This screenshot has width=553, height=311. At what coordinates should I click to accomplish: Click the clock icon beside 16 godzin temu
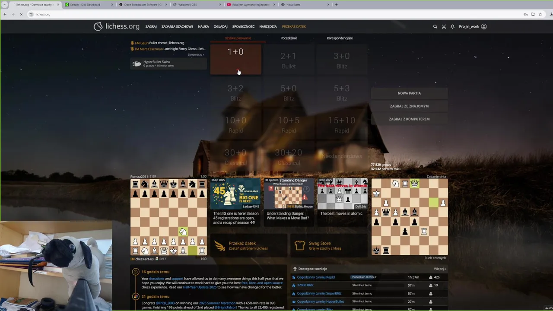(136, 272)
